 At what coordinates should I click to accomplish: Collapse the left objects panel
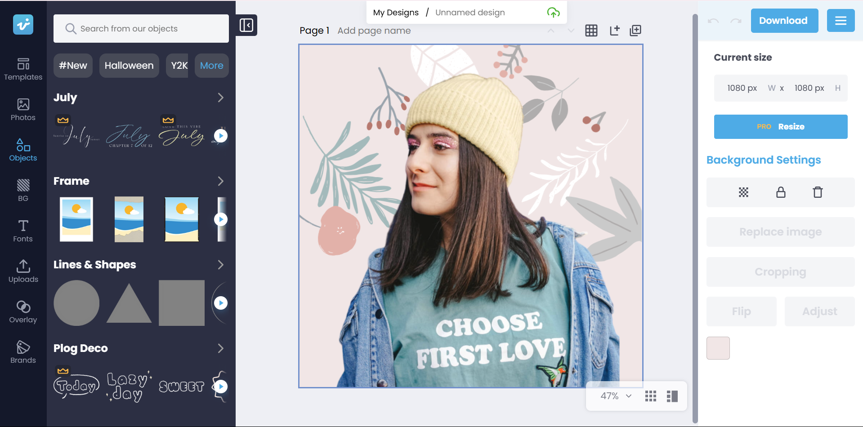click(x=246, y=26)
